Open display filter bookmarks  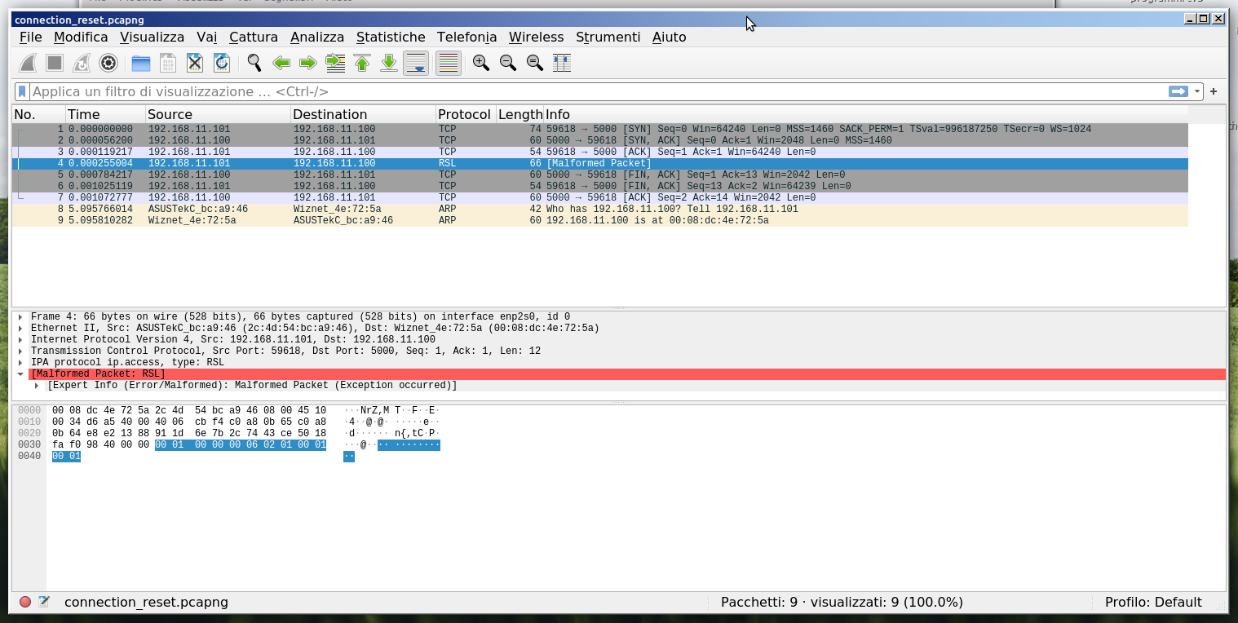pos(23,91)
